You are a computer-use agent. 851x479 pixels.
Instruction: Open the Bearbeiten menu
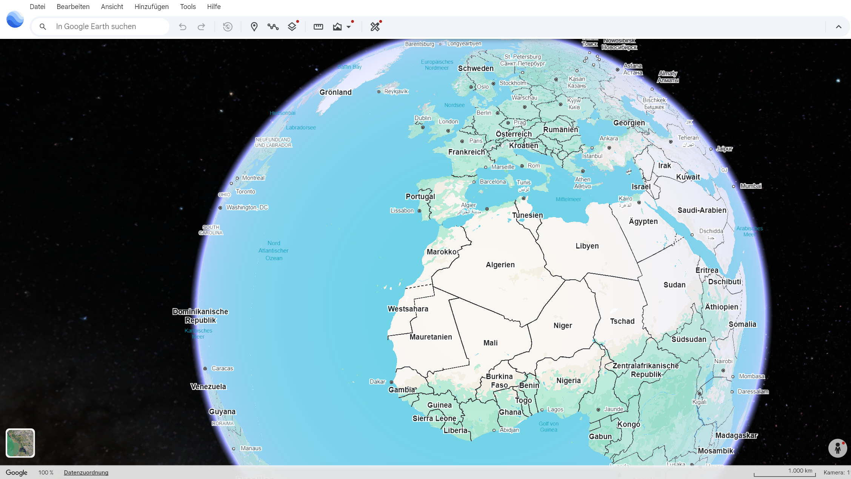[73, 7]
